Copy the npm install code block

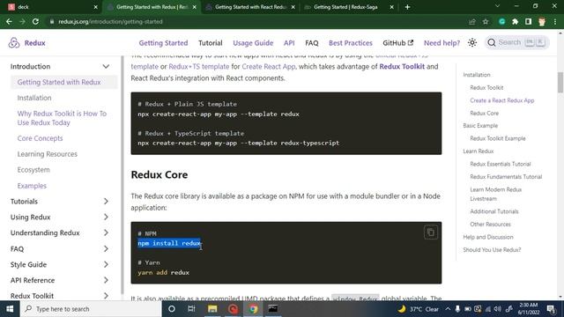point(431,232)
